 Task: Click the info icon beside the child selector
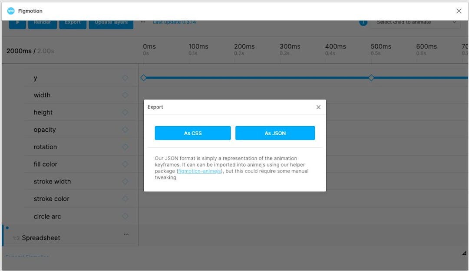[x=363, y=22]
